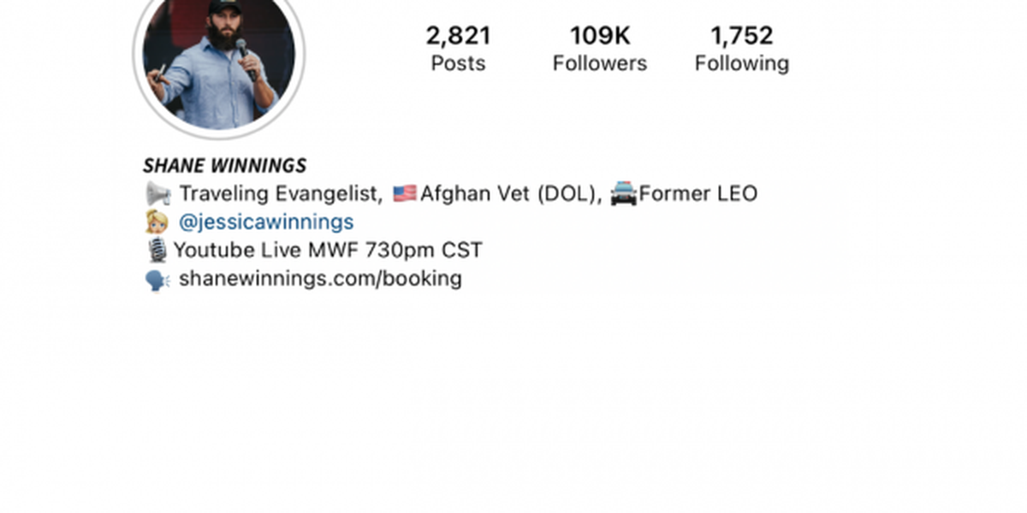Click the megaphone emoji before Traveling Evangelist
Image resolution: width=1027 pixels, height=513 pixels.
click(158, 194)
